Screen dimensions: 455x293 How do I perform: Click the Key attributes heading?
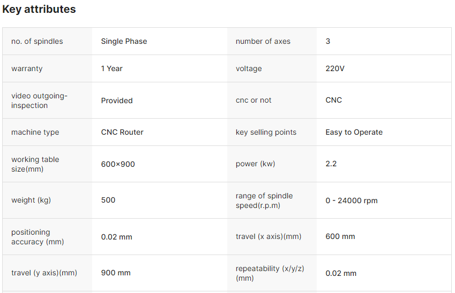[39, 9]
